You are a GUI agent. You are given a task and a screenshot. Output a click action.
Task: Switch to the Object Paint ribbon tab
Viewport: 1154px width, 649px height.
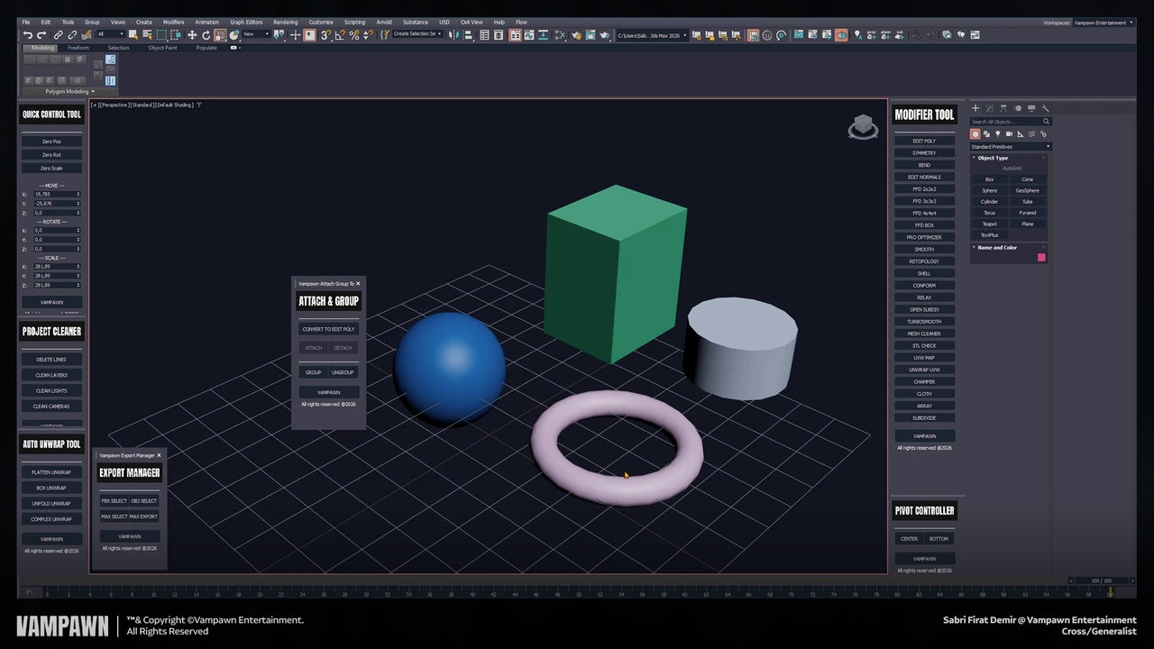coord(162,48)
